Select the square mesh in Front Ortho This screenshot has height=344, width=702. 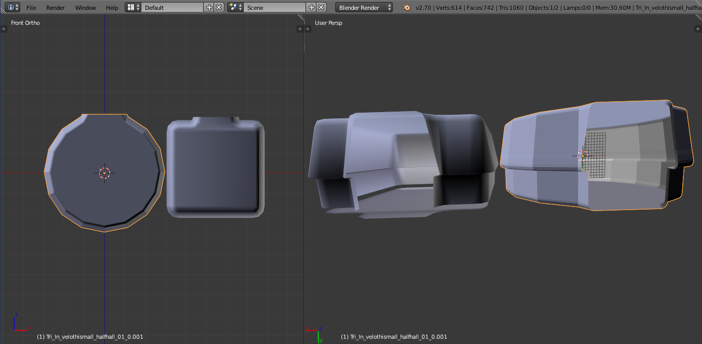215,167
